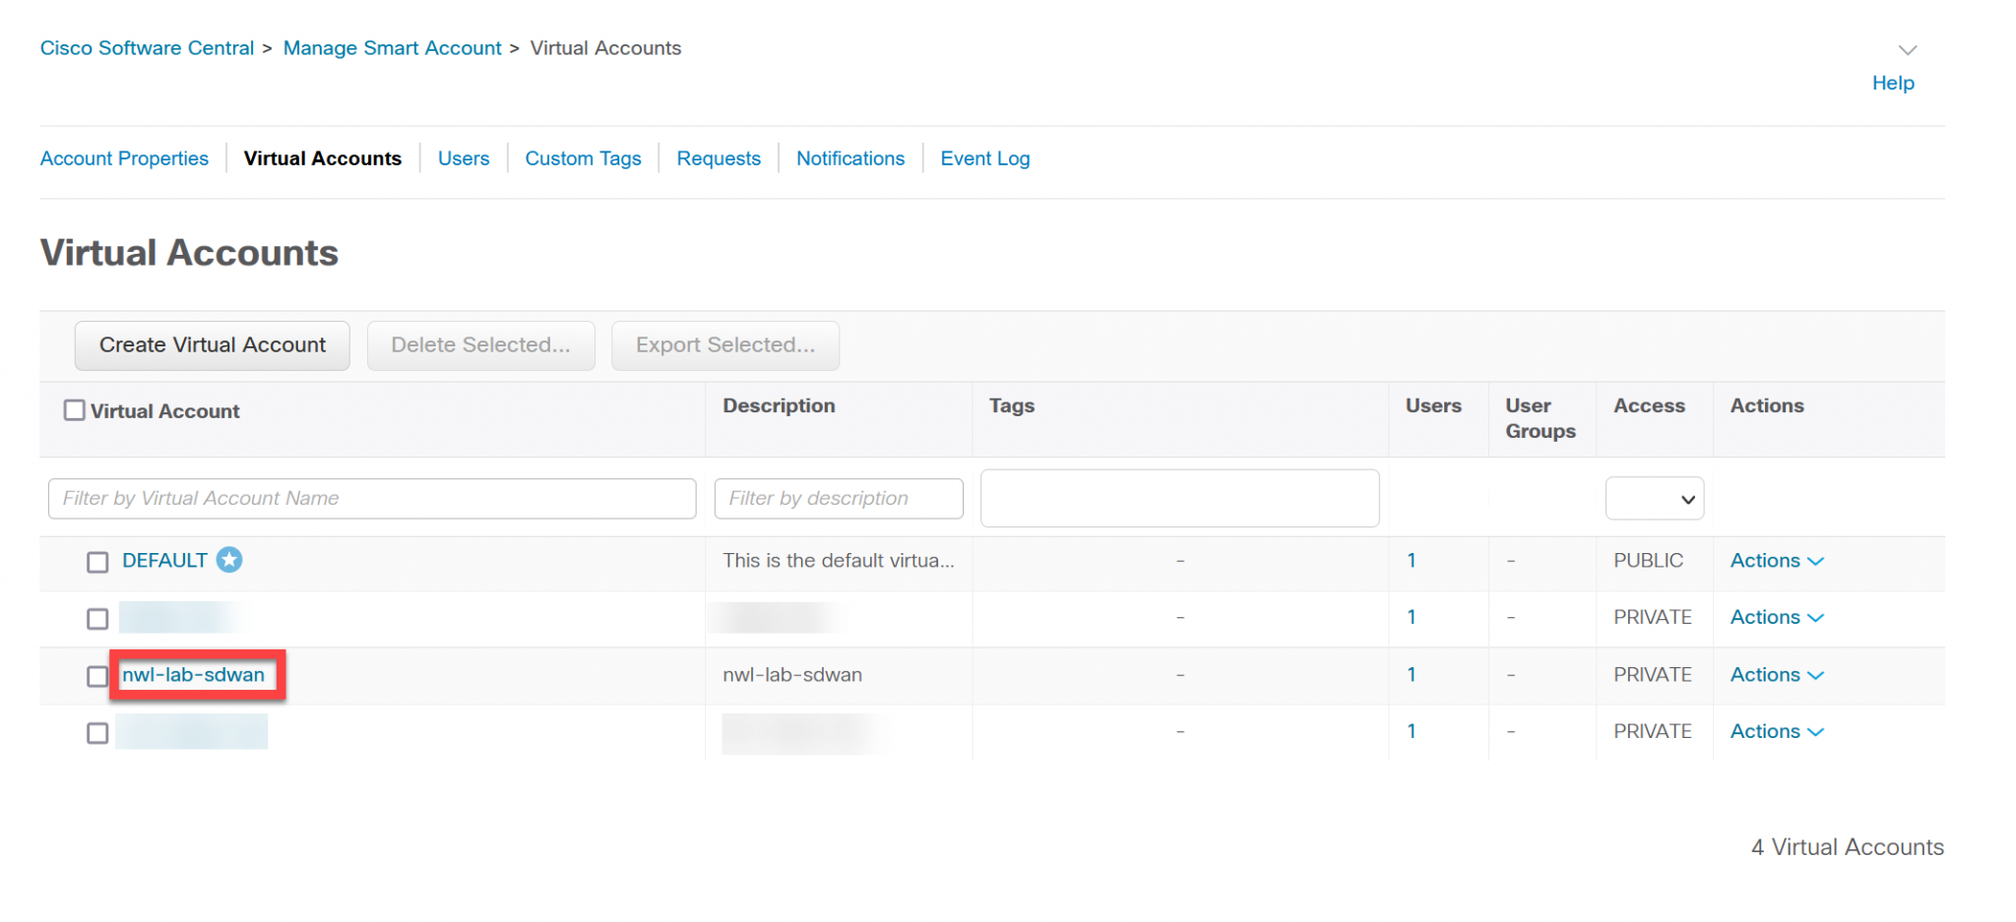Open the Notifications tab

coord(850,158)
